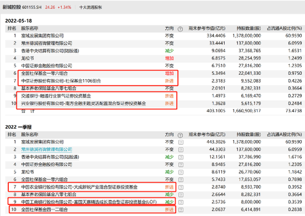Click 全国社保基金一零六组合 in the 2022-05-18 table
Image resolution: width=305 pixels, height=216 pixels.
44,74
